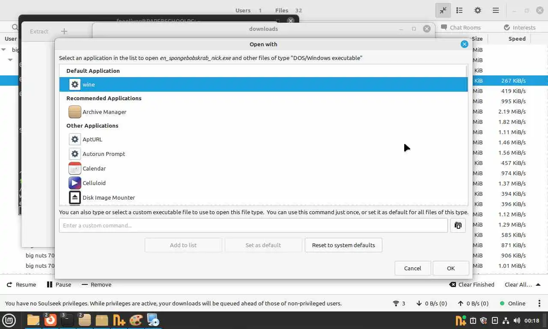Click Clear Finished downloads
Viewport: 548px width, 329px height.
click(471, 284)
